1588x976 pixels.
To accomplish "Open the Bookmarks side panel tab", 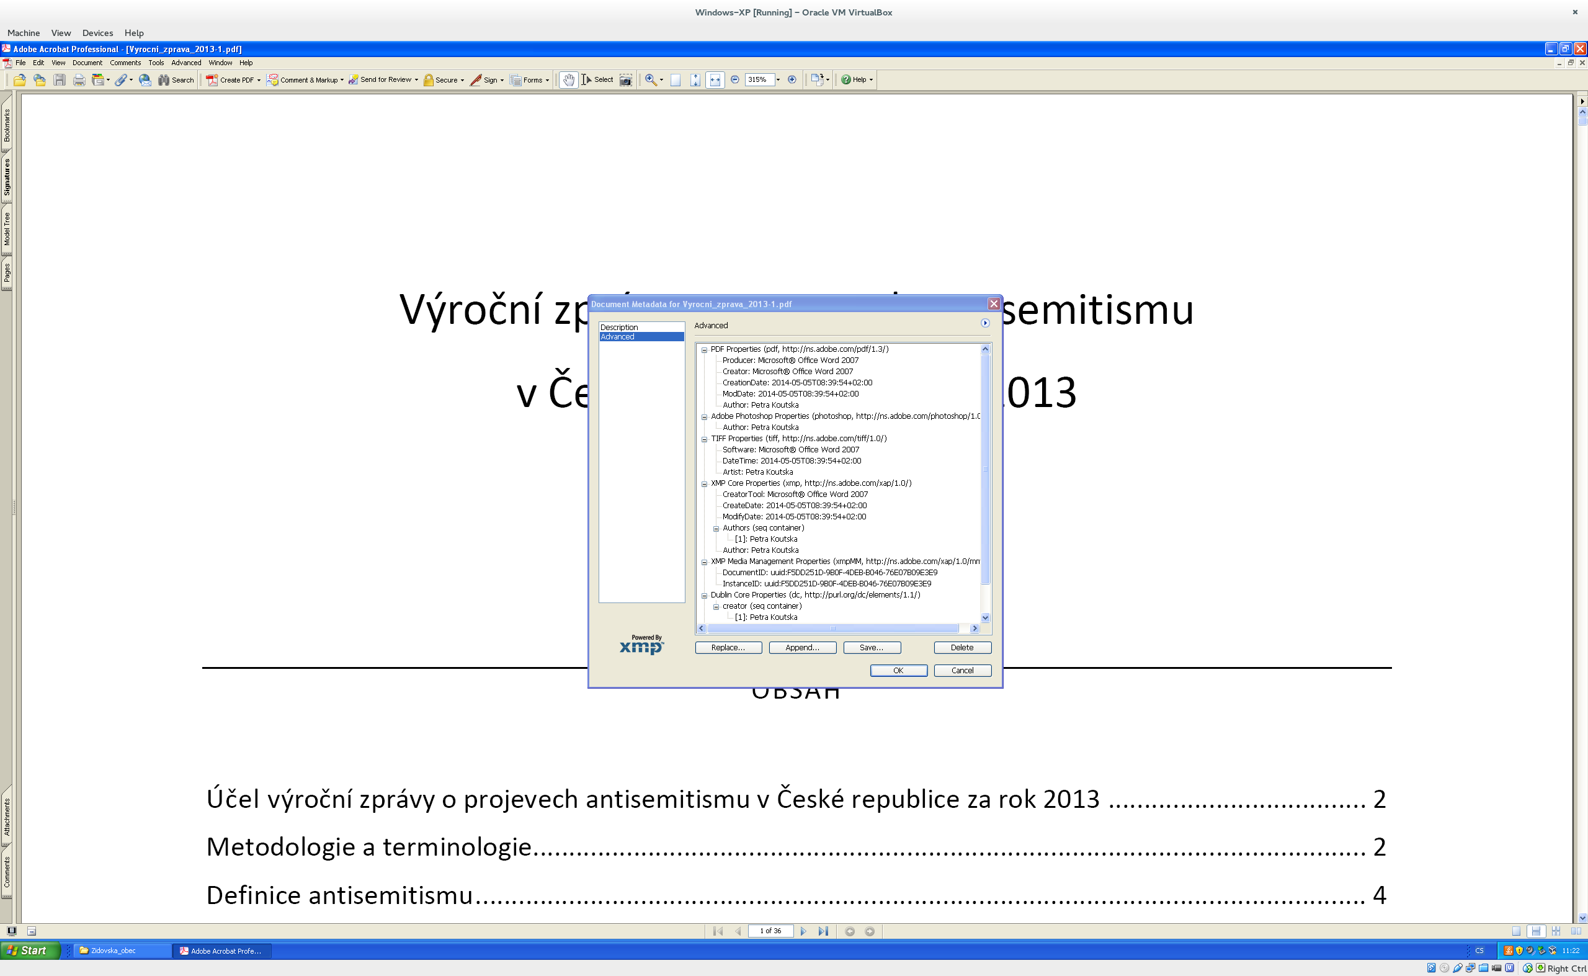I will click(x=6, y=125).
